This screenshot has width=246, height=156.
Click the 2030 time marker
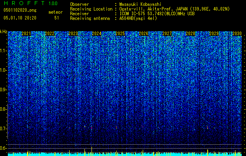click(237, 34)
